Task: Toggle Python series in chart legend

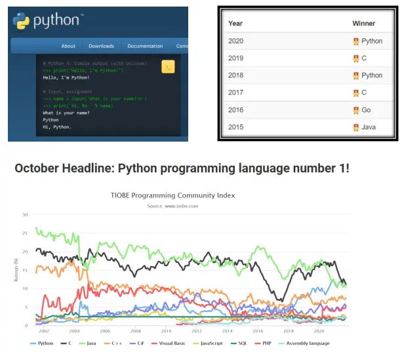Action: pos(42,344)
